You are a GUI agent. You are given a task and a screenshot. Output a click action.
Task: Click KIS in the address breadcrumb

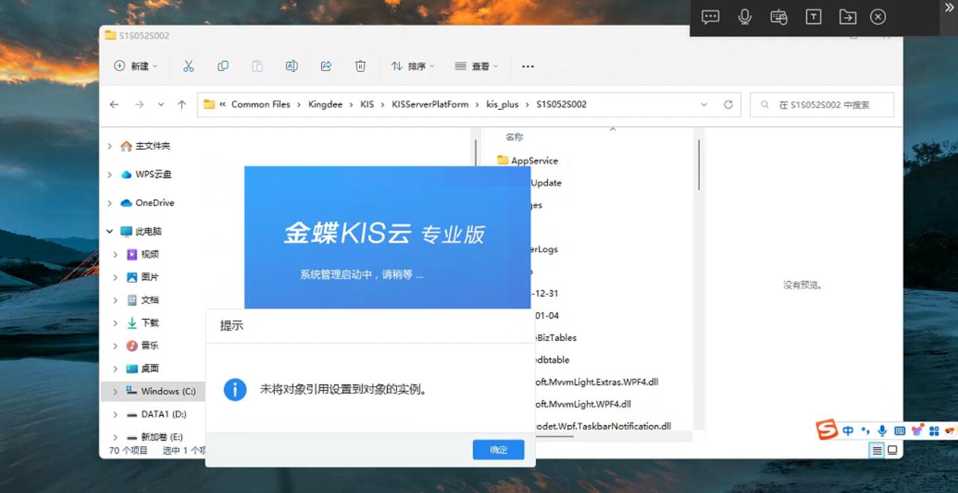(367, 104)
